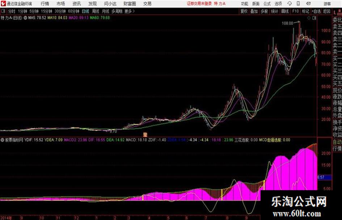The width and height of the screenshot is (342, 220).
Task: Click the 三花选股: 0.00 indicator label
Action: [x=246, y=140]
